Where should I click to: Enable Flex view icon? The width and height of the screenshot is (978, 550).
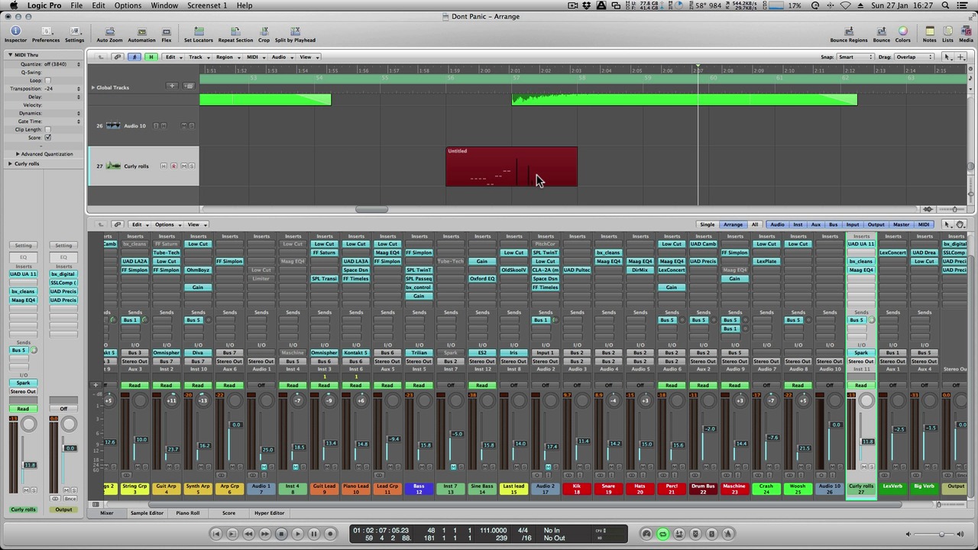[167, 34]
